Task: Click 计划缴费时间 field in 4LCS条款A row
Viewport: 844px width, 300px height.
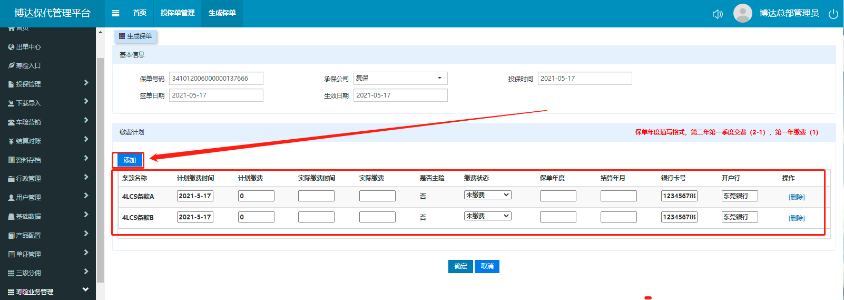Action: 195,196
